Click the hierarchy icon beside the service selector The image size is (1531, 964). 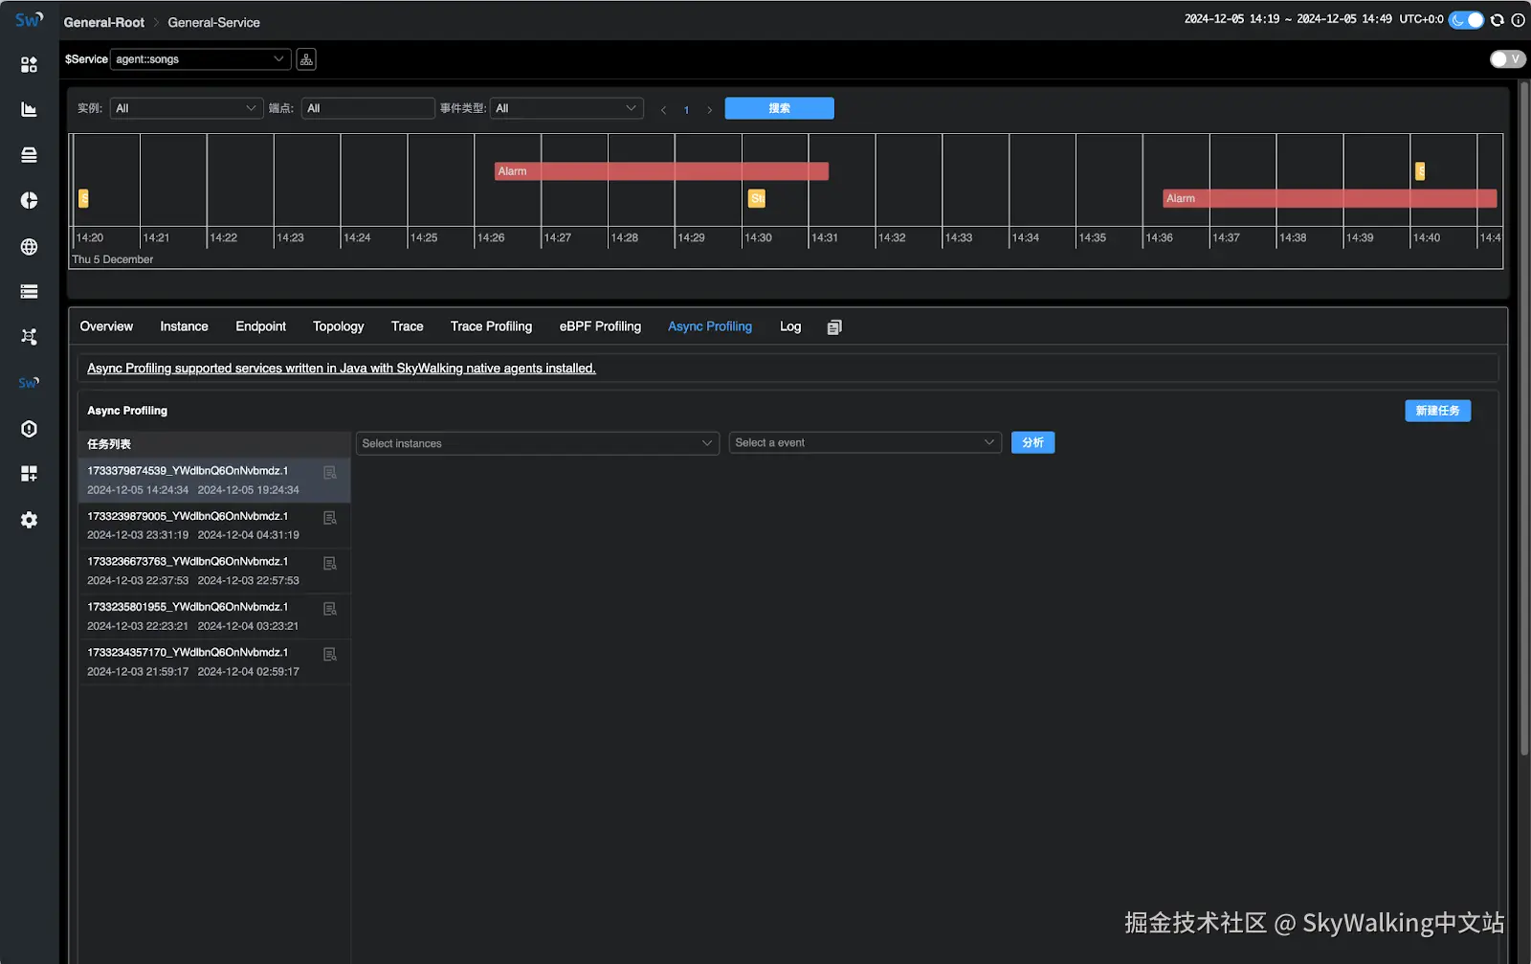click(306, 59)
